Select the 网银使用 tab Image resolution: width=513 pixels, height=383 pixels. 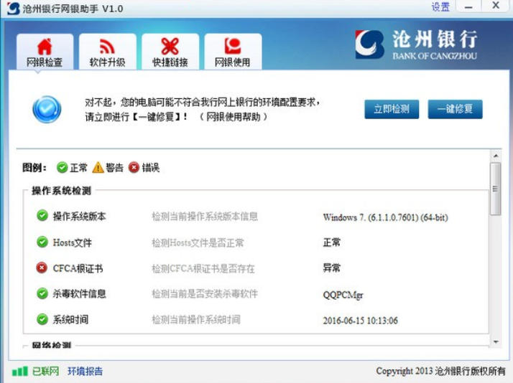point(233,52)
